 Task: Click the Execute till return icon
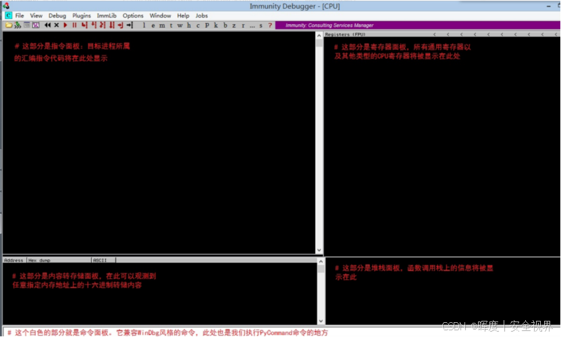[121, 25]
